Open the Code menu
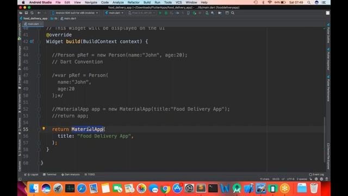Viewport: 348px width, 196px height. tap(105, 2)
